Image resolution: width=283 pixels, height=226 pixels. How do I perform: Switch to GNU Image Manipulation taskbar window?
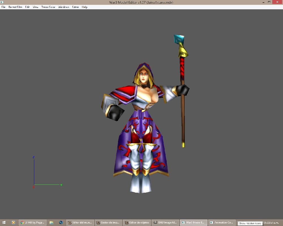tap(165, 223)
